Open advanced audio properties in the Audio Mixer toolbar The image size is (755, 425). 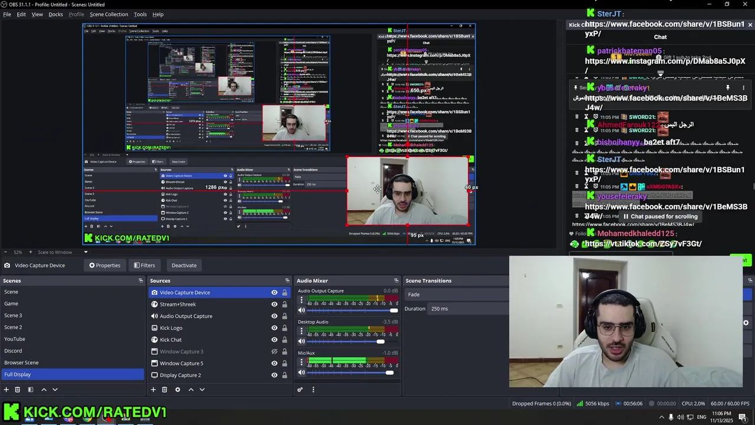[300, 390]
